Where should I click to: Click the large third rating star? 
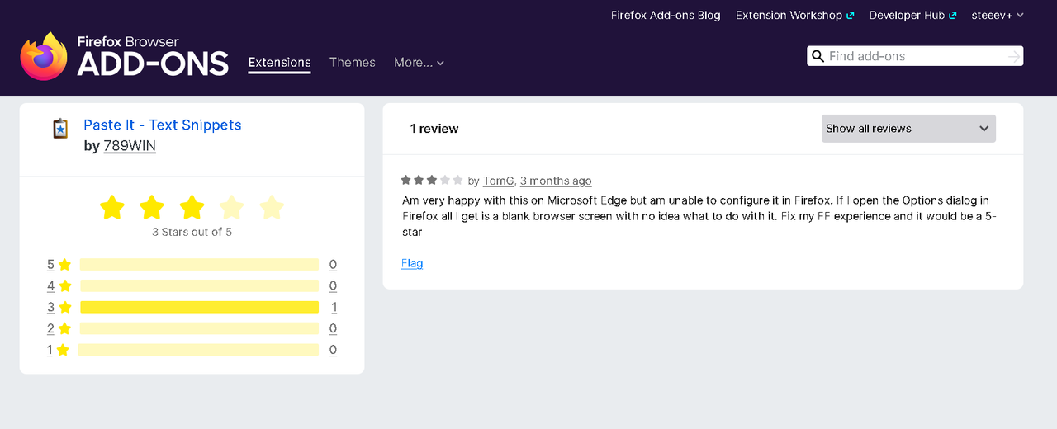192,207
